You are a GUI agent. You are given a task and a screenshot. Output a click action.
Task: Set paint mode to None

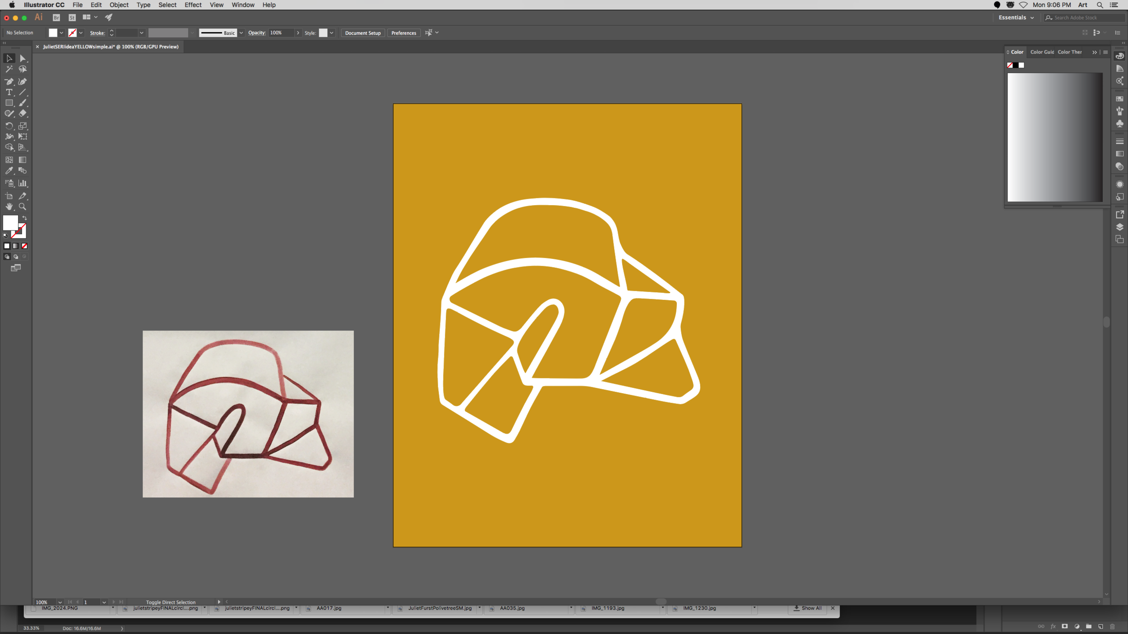click(x=25, y=246)
